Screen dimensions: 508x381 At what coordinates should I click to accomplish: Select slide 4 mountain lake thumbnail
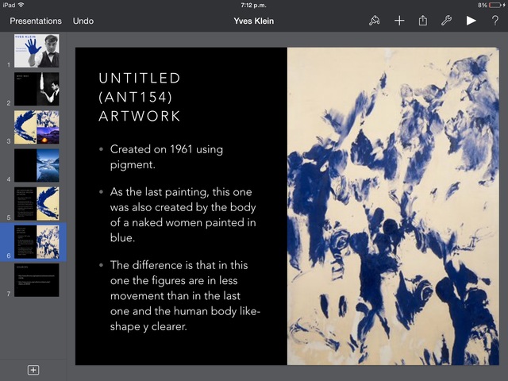coord(37,165)
